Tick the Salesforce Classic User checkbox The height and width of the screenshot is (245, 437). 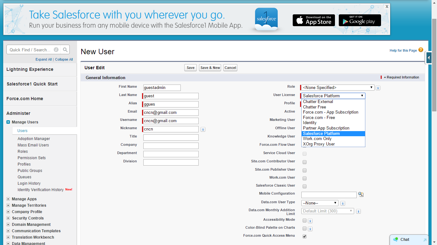(x=305, y=186)
